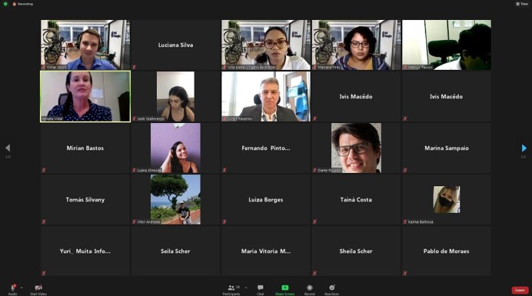The width and height of the screenshot is (532, 296).
Task: Click the red Leave button
Action: click(x=519, y=290)
